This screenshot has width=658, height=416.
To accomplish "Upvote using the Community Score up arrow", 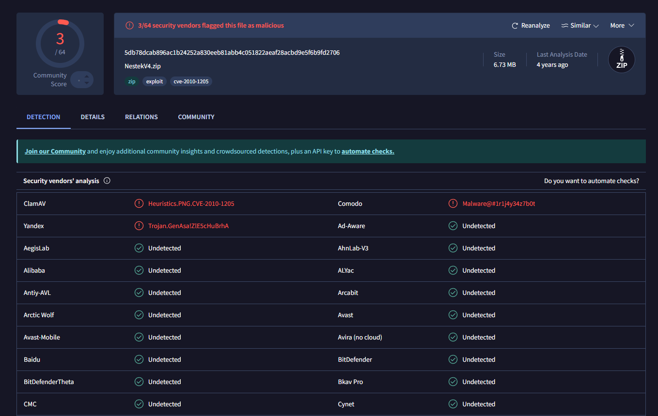I will point(86,76).
